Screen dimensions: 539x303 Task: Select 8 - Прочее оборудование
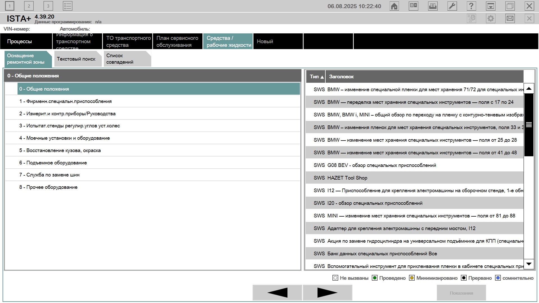point(152,187)
